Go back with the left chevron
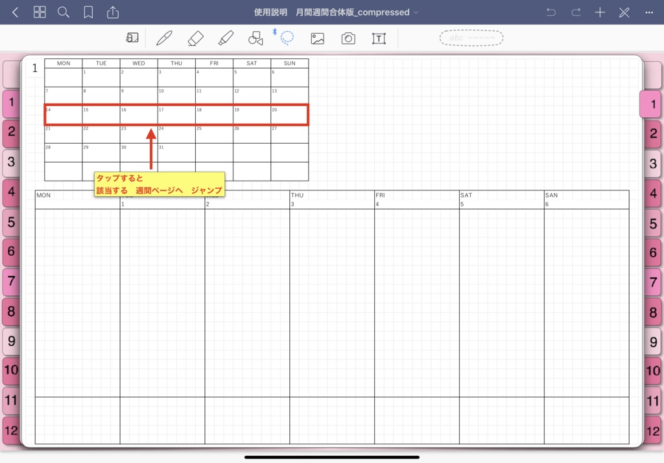This screenshot has width=664, height=463. 16,12
